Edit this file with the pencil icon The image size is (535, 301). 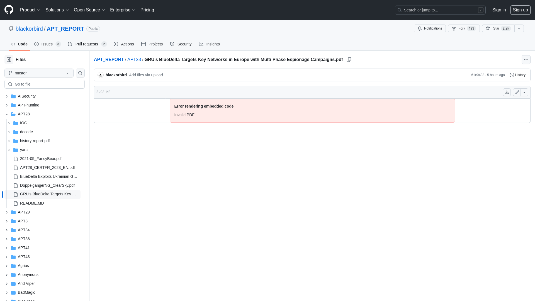point(517,92)
